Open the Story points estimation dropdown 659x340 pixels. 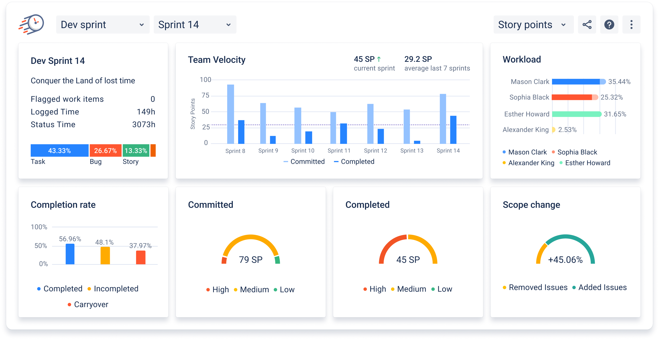533,24
